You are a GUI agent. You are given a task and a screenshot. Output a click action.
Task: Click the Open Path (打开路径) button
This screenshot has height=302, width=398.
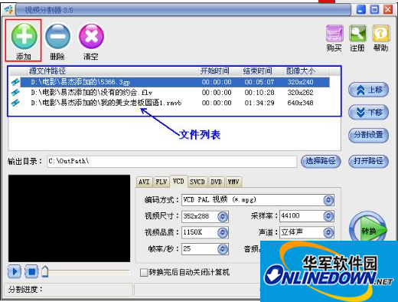[x=368, y=161]
